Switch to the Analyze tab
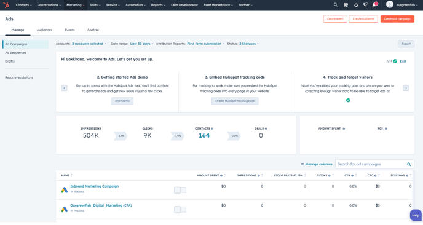 pos(93,30)
